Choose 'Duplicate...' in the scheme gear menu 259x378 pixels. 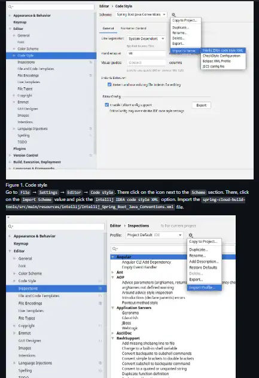coord(185,28)
